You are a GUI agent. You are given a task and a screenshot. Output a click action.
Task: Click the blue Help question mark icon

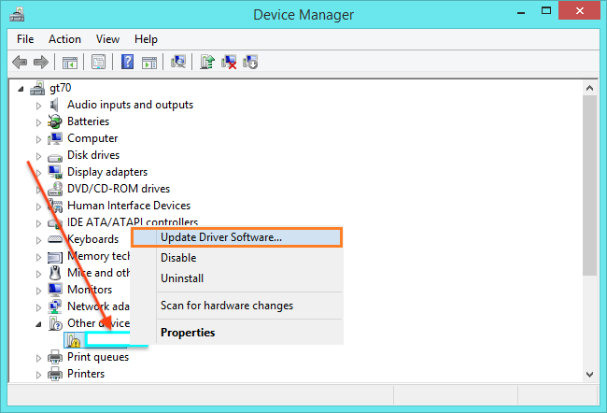point(127,62)
